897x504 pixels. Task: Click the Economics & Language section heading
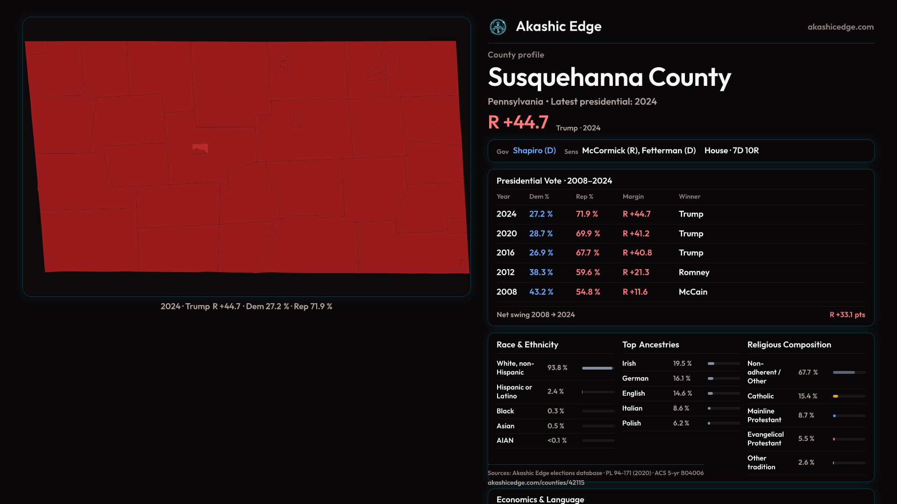click(x=540, y=499)
